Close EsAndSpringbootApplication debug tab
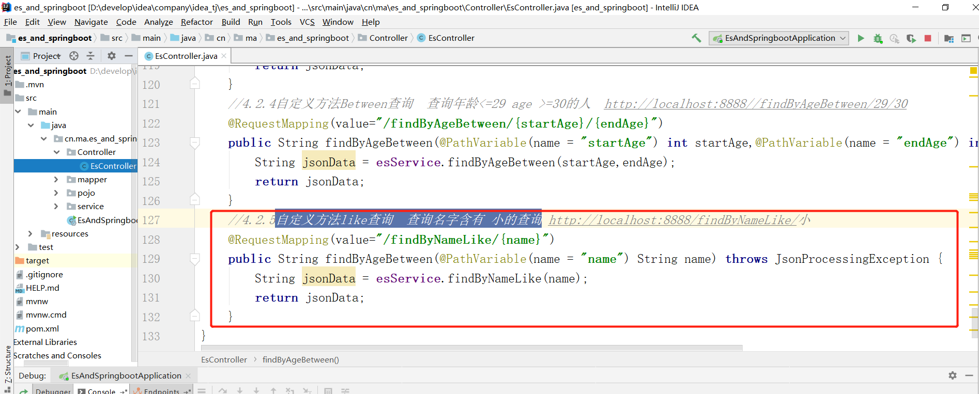 pyautogui.click(x=188, y=375)
